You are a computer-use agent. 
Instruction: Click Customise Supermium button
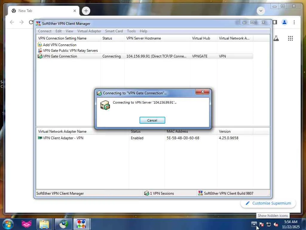268,203
